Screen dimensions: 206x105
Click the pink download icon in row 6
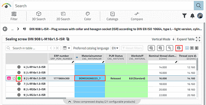9,78
